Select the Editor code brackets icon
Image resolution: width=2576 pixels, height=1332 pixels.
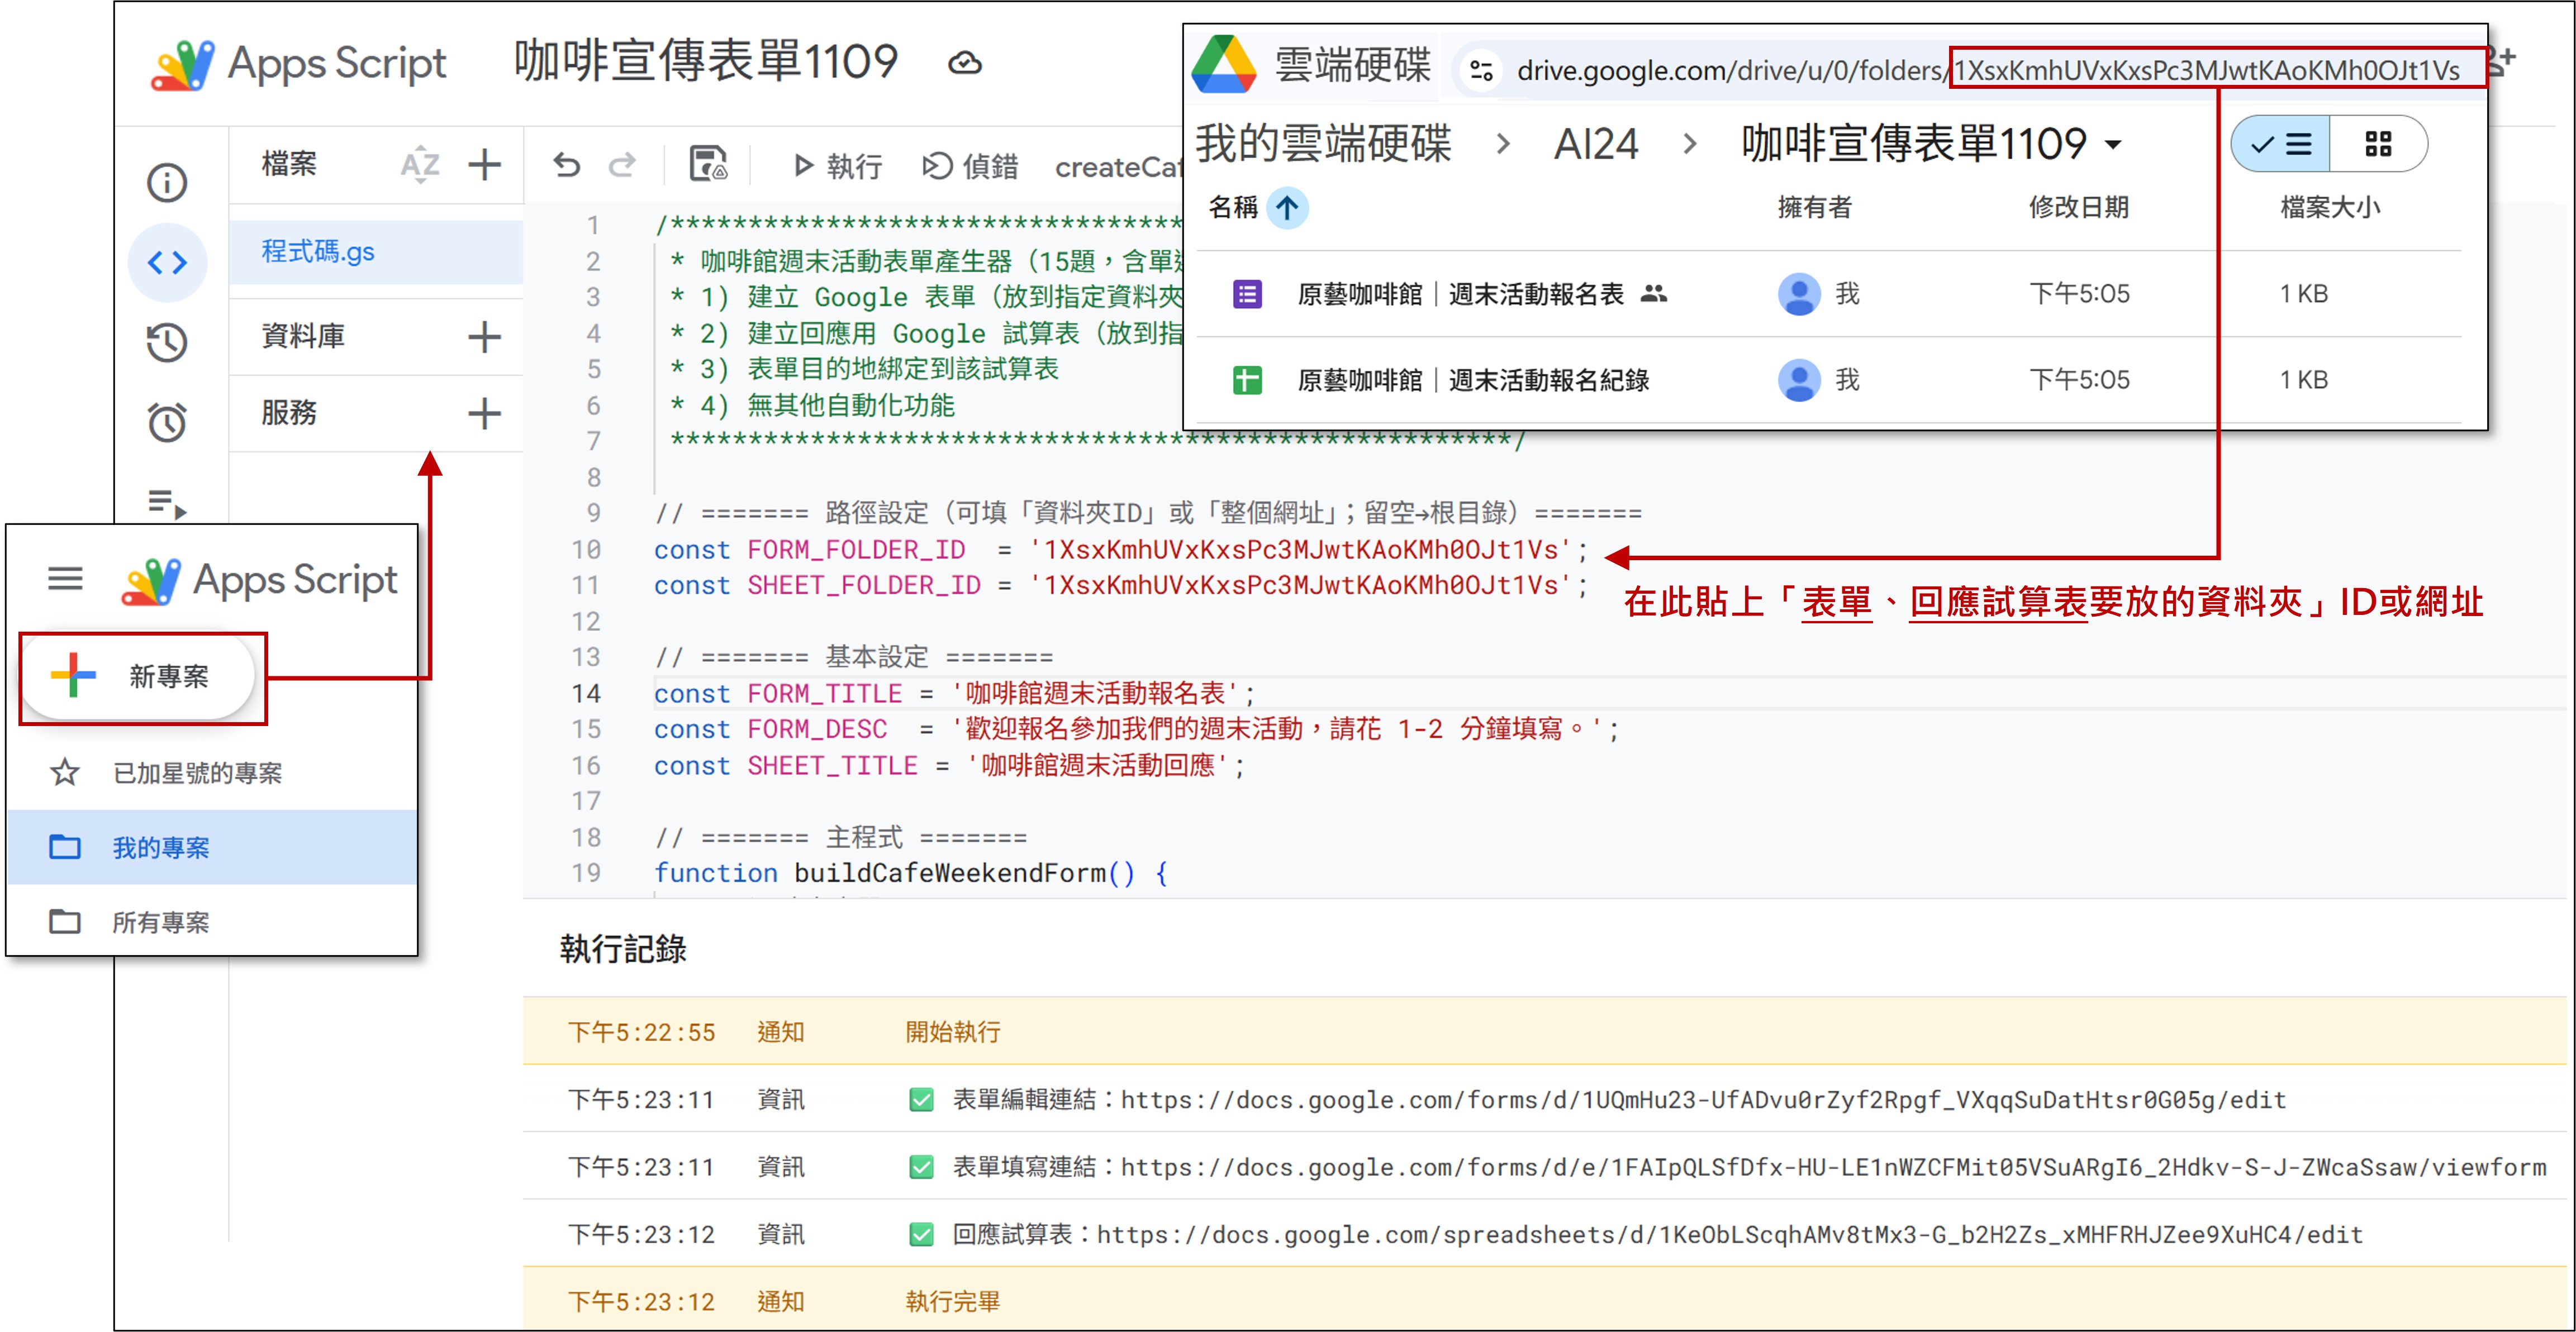click(x=167, y=263)
